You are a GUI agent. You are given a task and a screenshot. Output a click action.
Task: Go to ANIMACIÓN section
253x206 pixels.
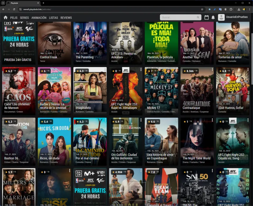point(39,18)
